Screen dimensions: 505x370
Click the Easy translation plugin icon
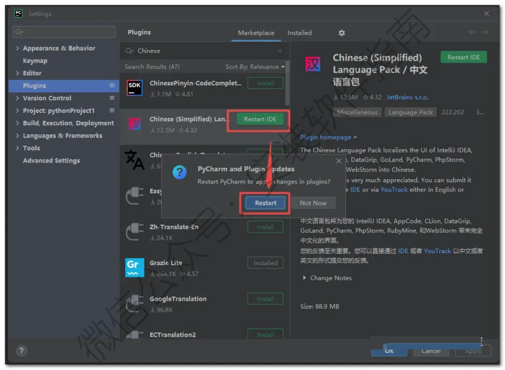click(x=134, y=196)
